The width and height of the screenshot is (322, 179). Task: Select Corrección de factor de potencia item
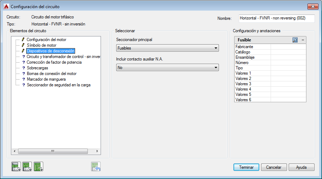[54, 62]
